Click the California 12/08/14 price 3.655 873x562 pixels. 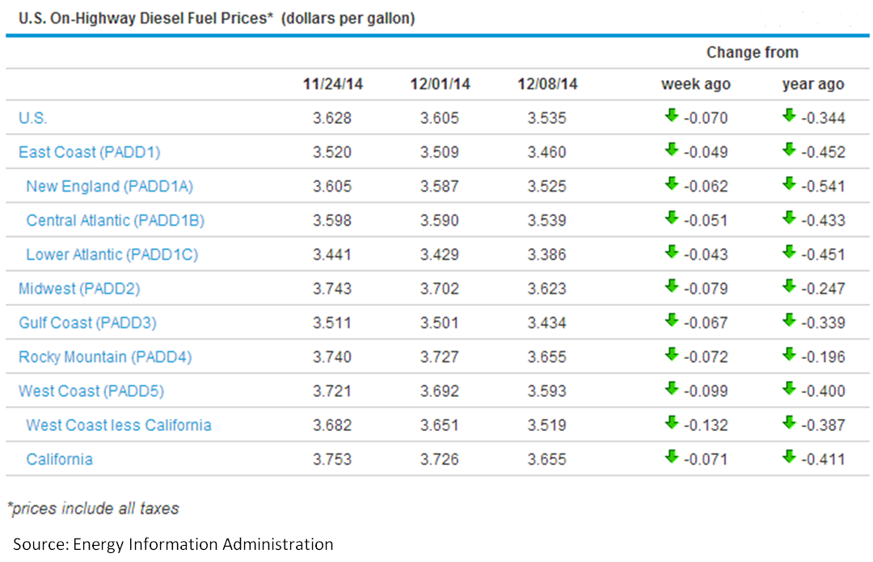[x=547, y=459]
